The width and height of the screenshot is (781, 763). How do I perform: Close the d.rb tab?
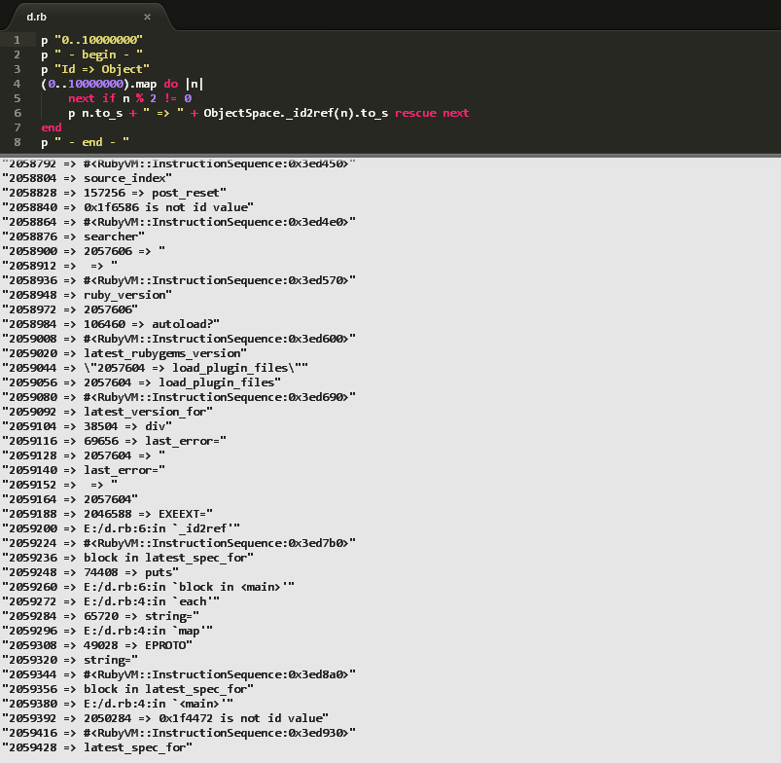147,17
